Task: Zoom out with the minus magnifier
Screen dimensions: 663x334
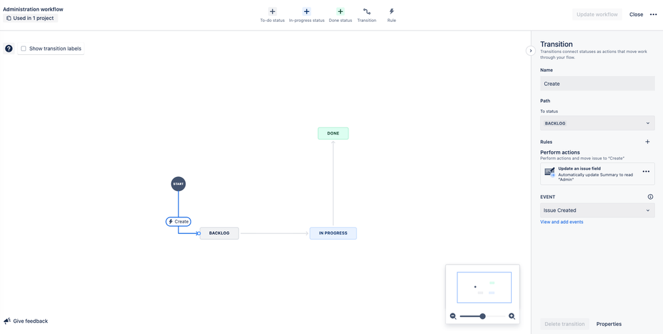Action: coord(453,316)
